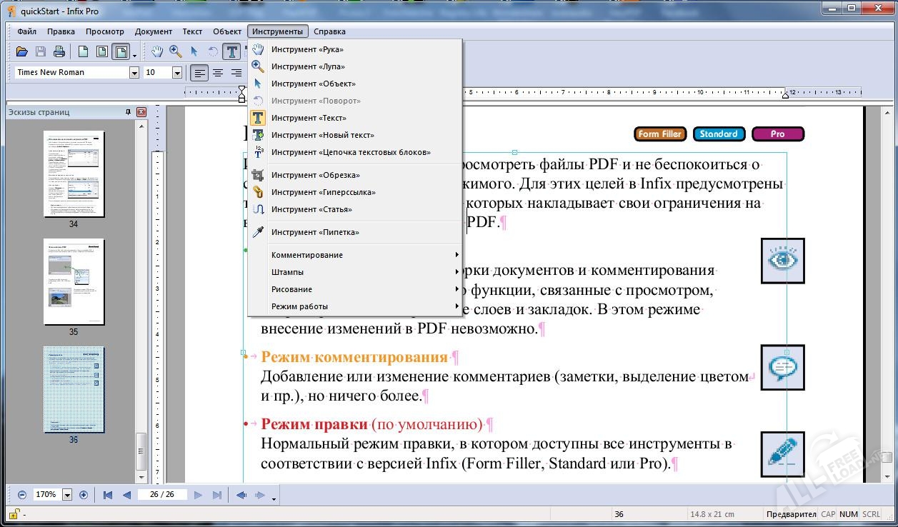Image resolution: width=898 pixels, height=527 pixels.
Task: Toggle the left text alignment button
Action: [199, 72]
